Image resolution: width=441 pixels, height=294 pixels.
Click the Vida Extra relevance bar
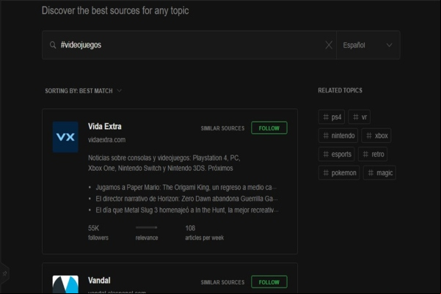coord(146,227)
